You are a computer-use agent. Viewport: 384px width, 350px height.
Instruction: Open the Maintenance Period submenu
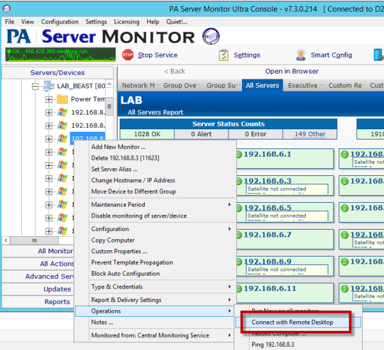point(161,205)
